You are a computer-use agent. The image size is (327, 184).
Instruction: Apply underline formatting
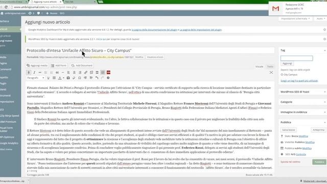point(48,78)
